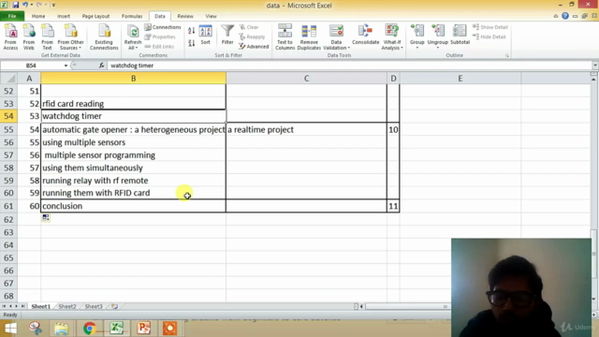Open Microsoft Excel Help icon
The width and height of the screenshot is (599, 337).
coord(565,16)
